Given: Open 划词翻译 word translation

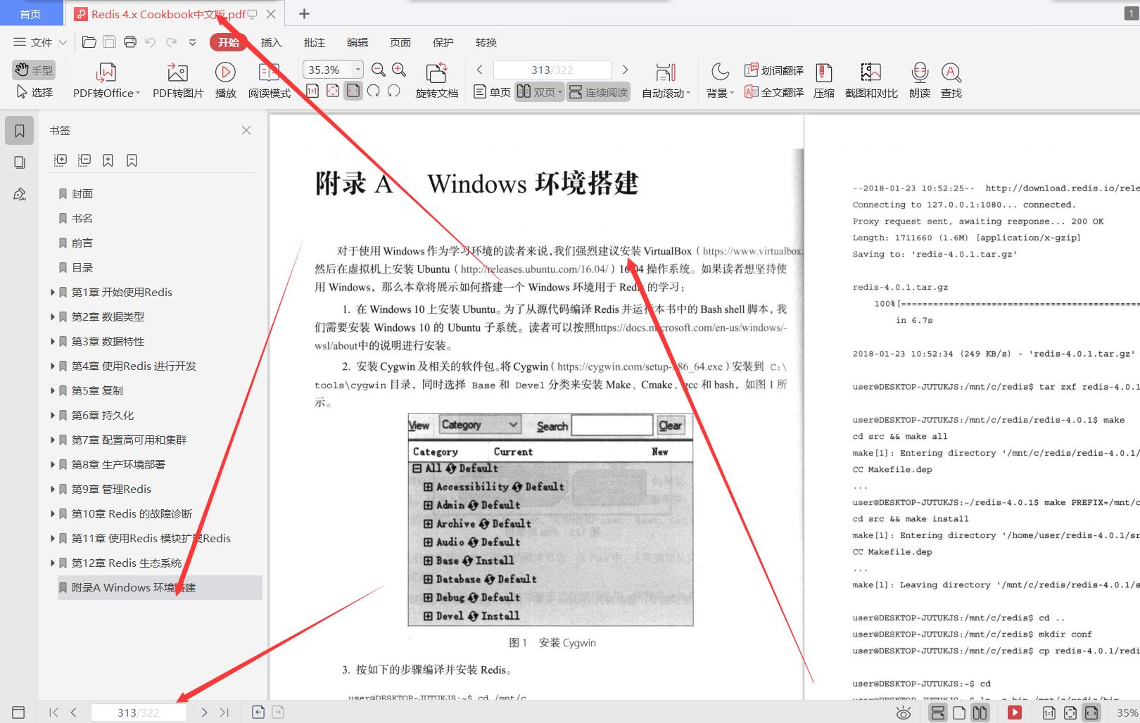Looking at the screenshot, I should tap(774, 70).
